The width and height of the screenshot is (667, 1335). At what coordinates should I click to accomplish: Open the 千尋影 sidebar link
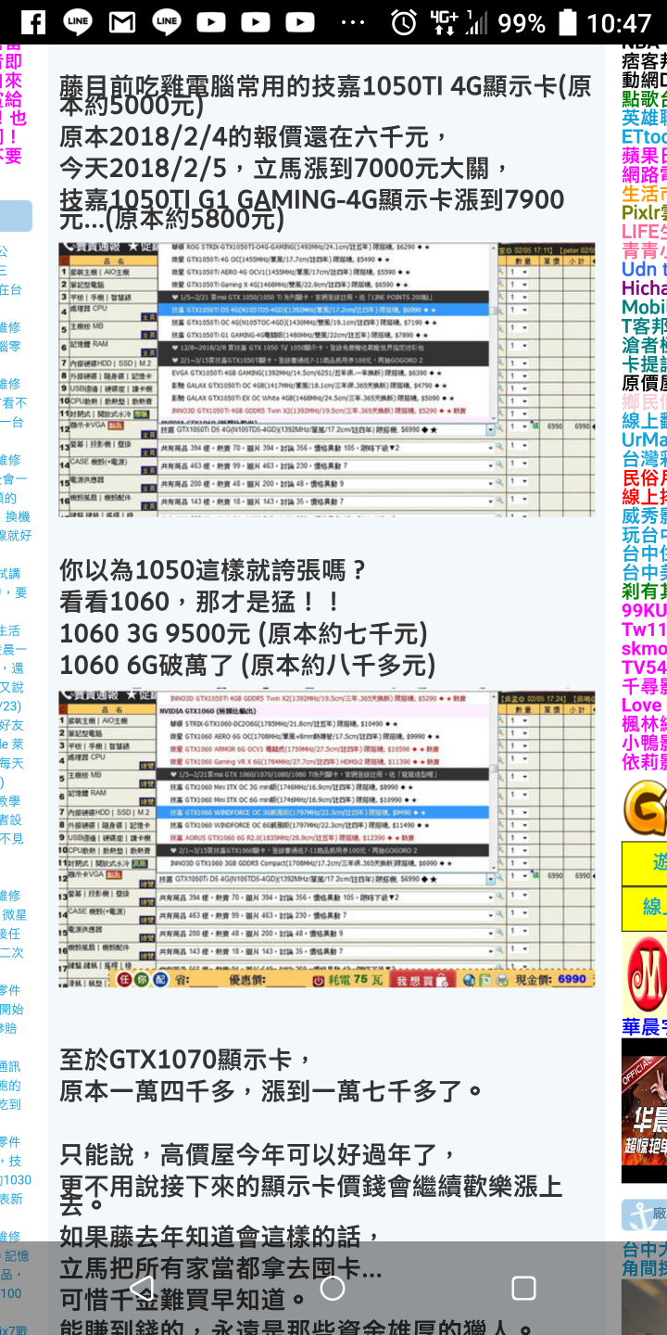click(x=644, y=686)
